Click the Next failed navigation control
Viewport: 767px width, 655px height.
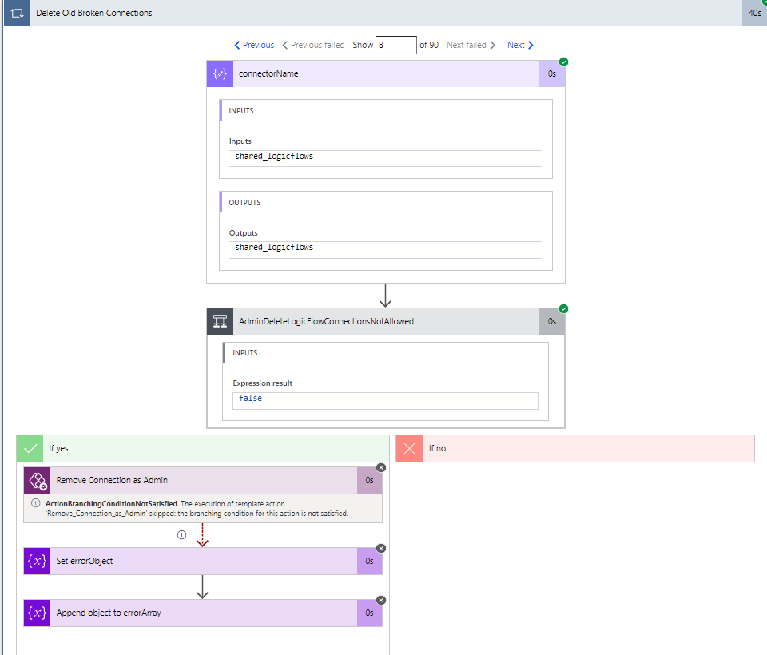[471, 45]
